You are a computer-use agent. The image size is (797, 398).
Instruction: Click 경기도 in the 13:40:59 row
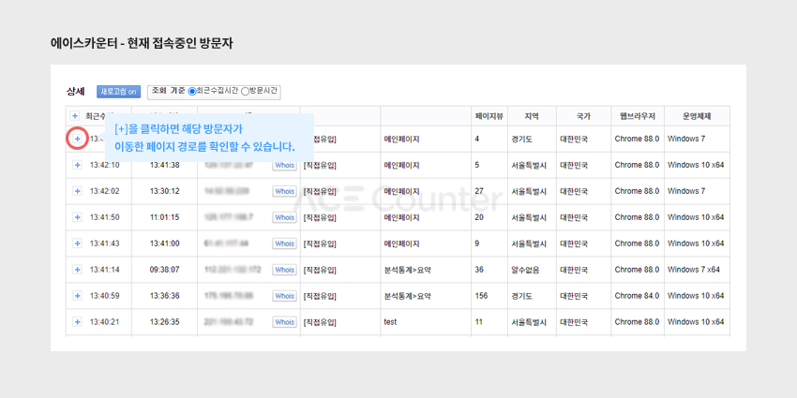coord(521,295)
